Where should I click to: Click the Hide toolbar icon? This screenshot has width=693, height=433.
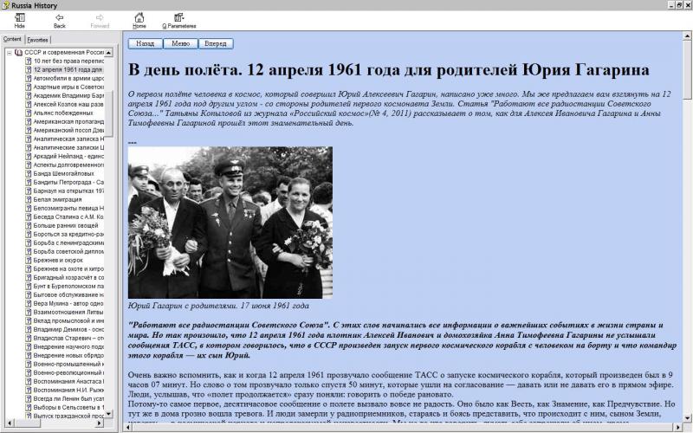pos(19,17)
